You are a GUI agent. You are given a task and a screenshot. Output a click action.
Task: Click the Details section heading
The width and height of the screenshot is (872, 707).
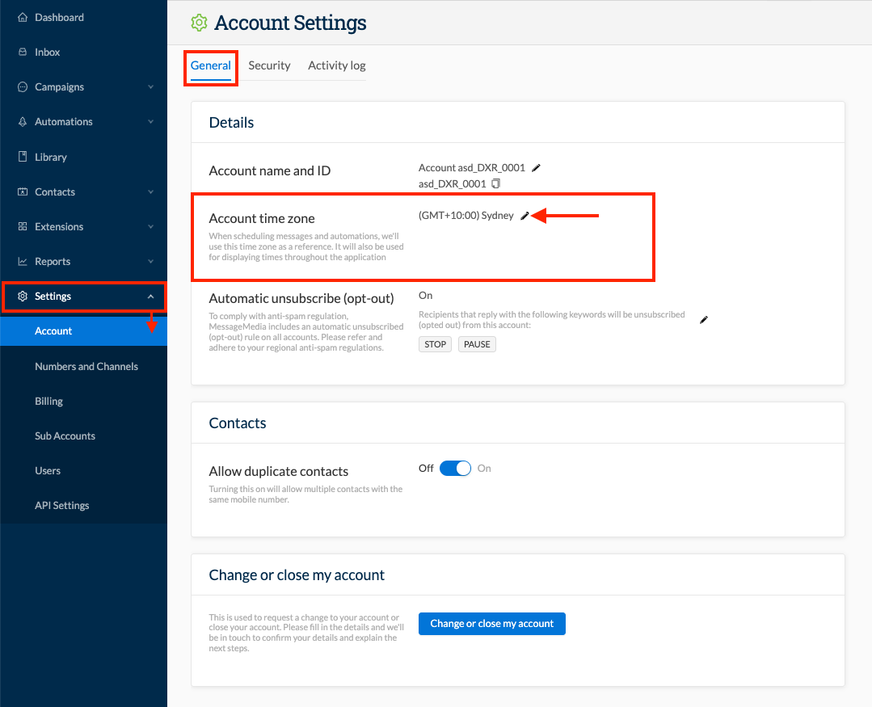point(231,122)
